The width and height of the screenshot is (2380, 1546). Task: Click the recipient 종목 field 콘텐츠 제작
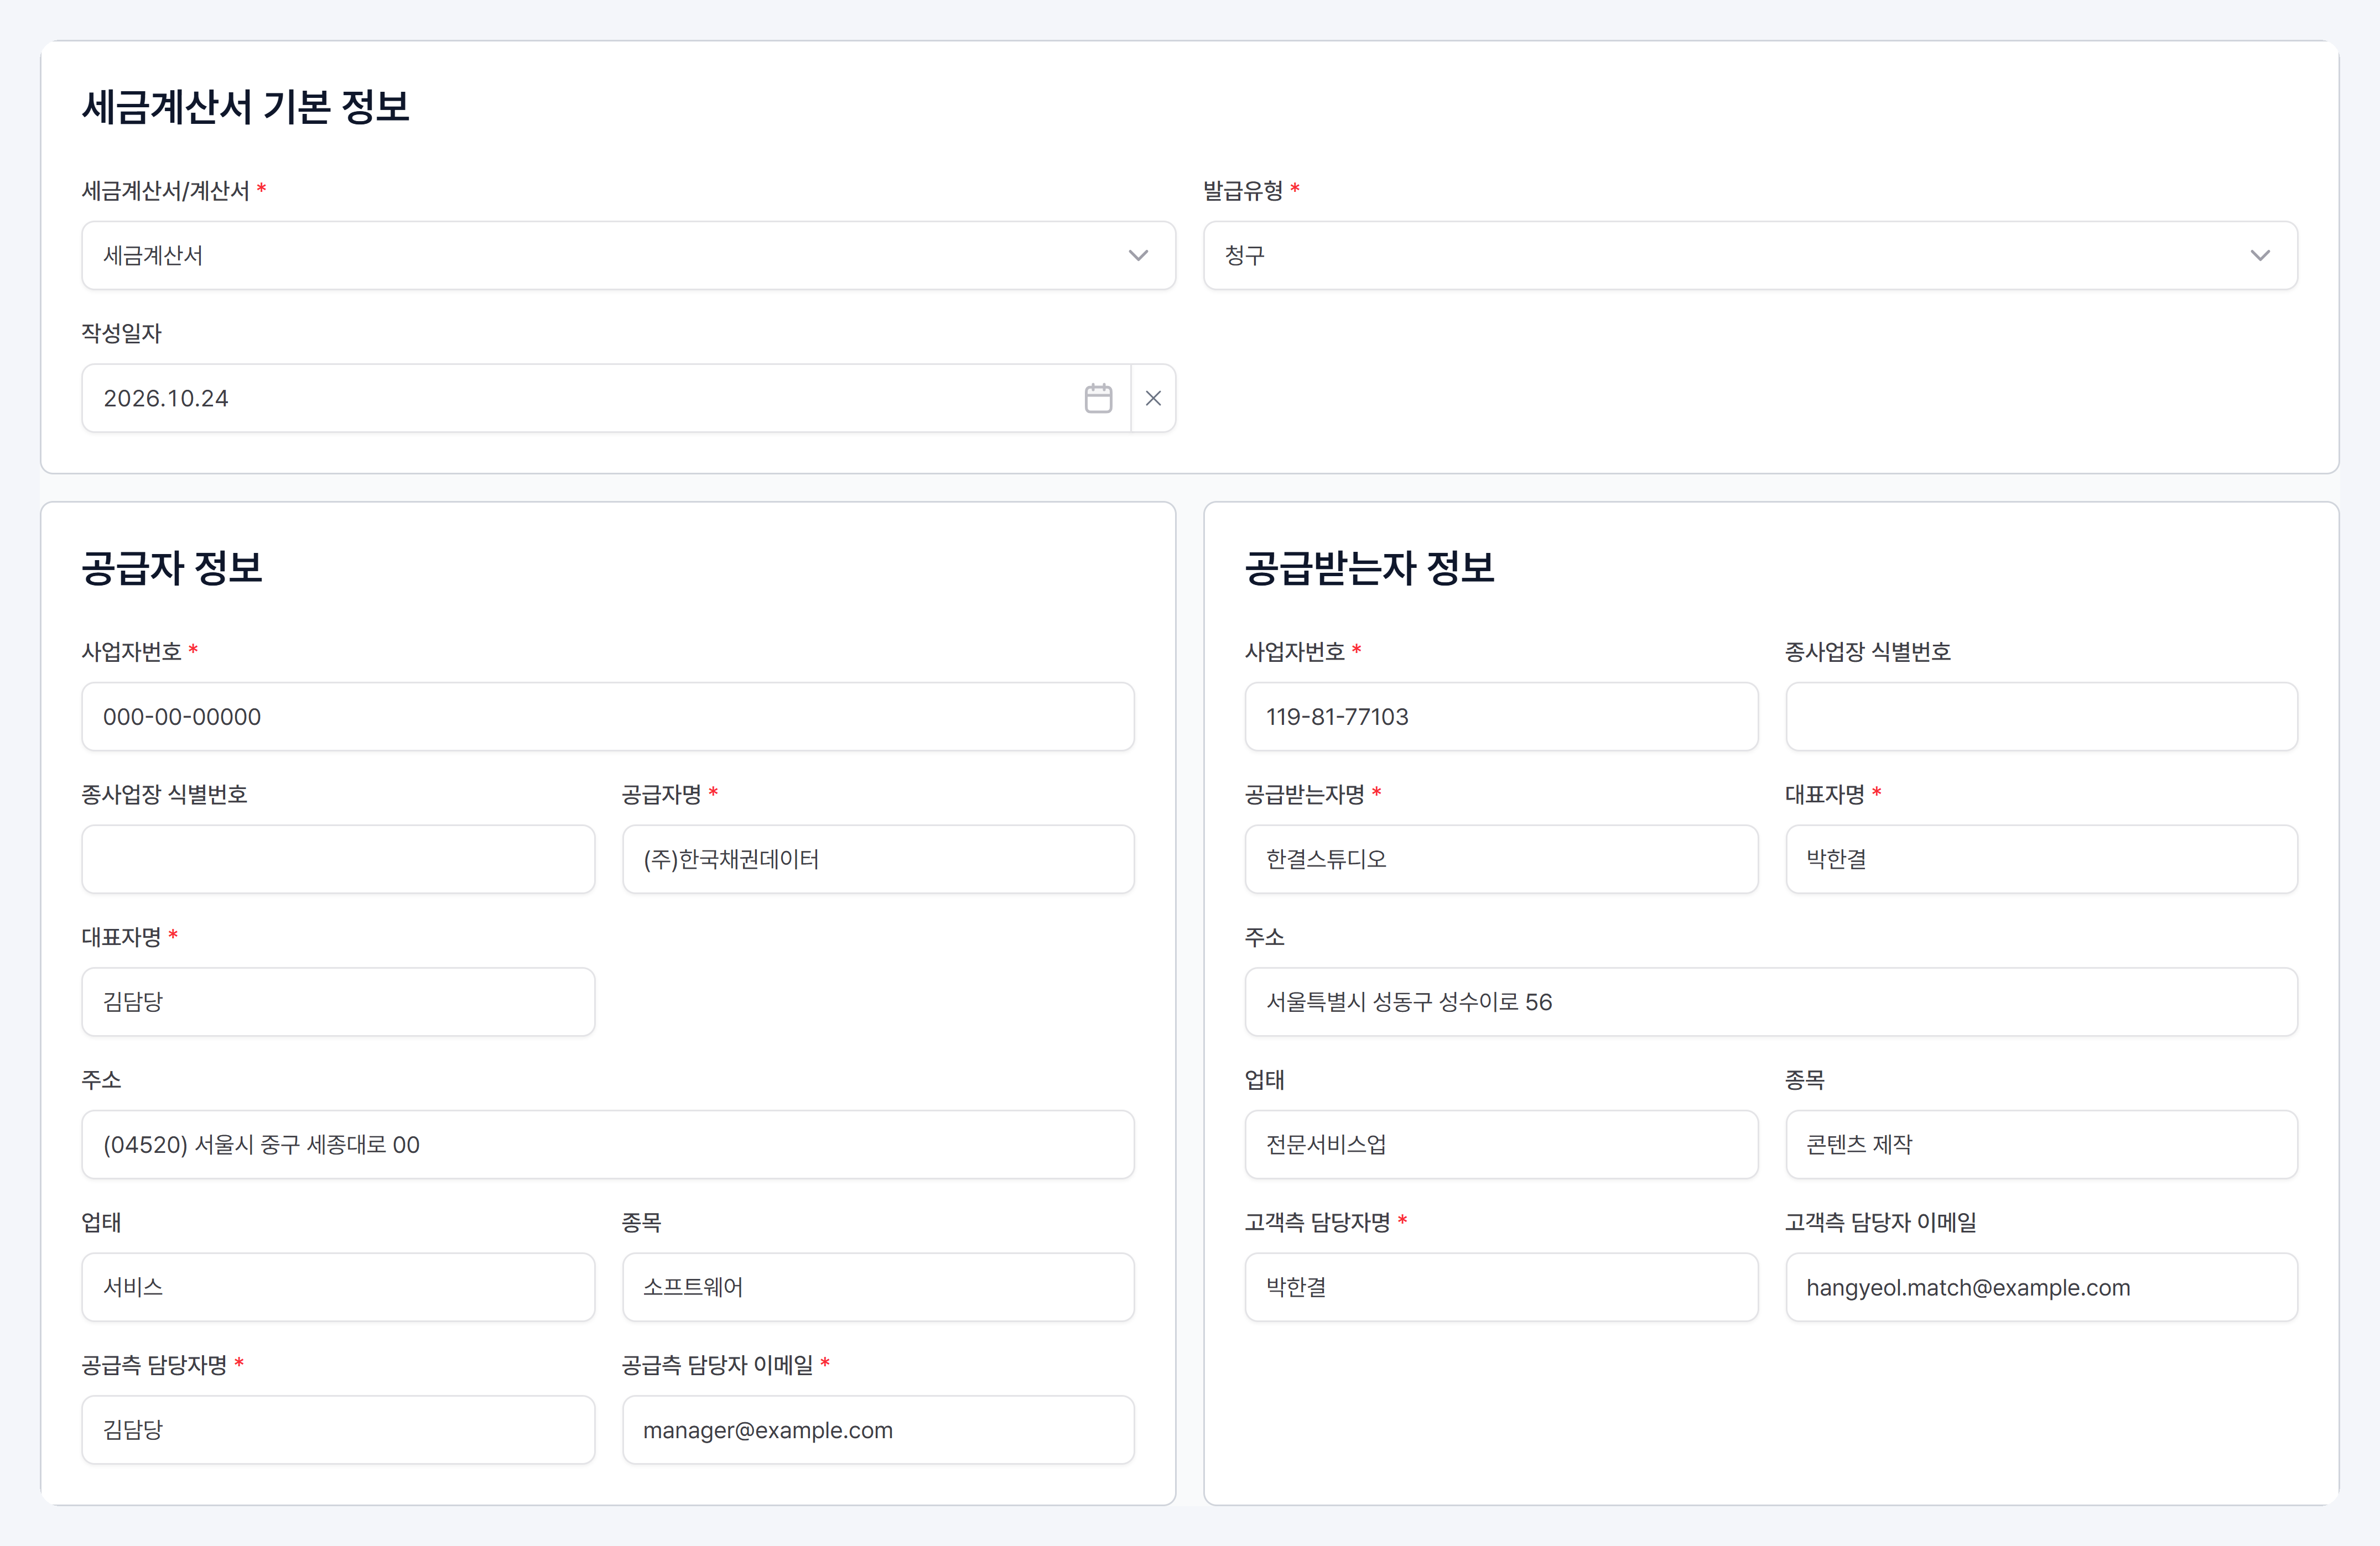click(x=2041, y=1144)
